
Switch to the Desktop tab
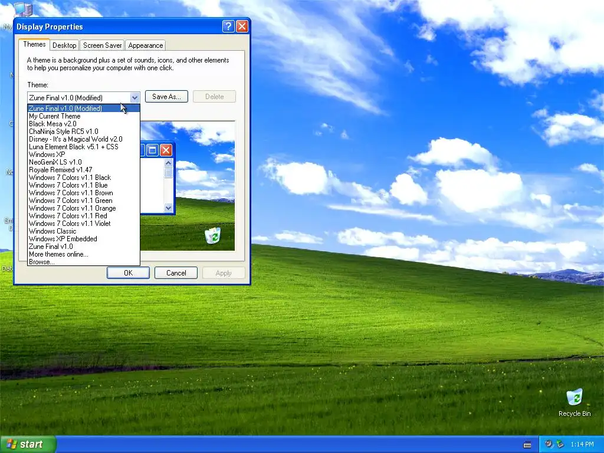[x=64, y=45]
